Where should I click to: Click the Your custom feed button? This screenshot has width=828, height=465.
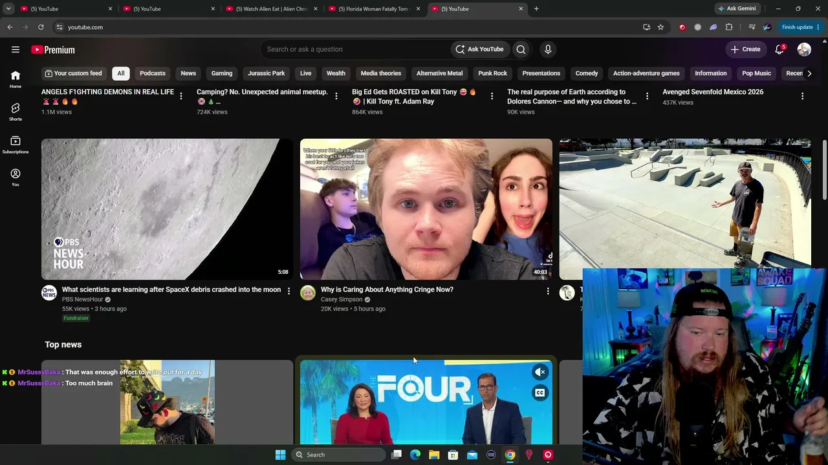[73, 73]
